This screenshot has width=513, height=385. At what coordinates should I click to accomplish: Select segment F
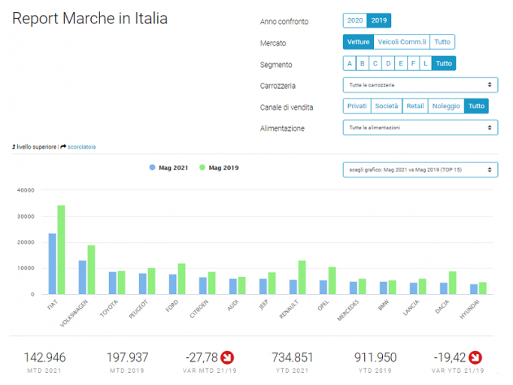click(414, 63)
